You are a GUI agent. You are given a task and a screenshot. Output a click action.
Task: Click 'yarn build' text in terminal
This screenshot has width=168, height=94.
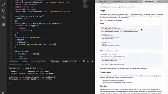pos(46,79)
